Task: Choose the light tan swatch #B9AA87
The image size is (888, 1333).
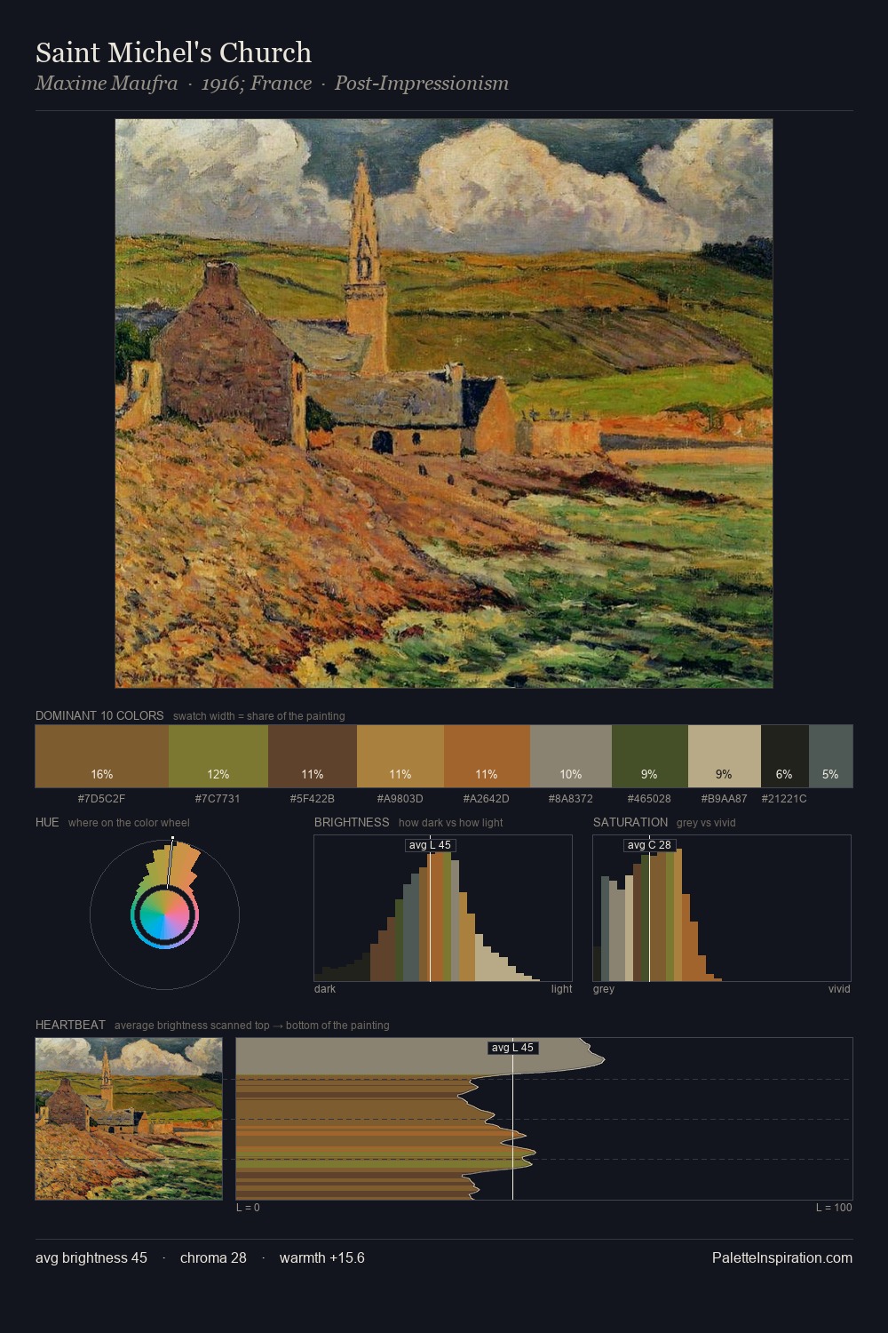Action: pyautogui.click(x=725, y=756)
